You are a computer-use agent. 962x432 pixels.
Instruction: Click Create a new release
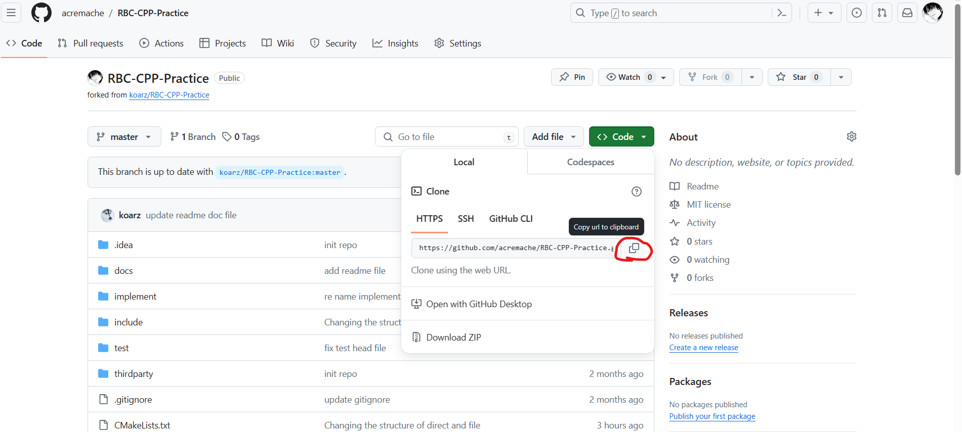click(703, 348)
